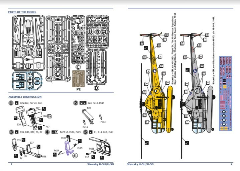Click decal callout 4 on yellow helicopter
Viewport: 240px width, 171px height.
(148, 71)
